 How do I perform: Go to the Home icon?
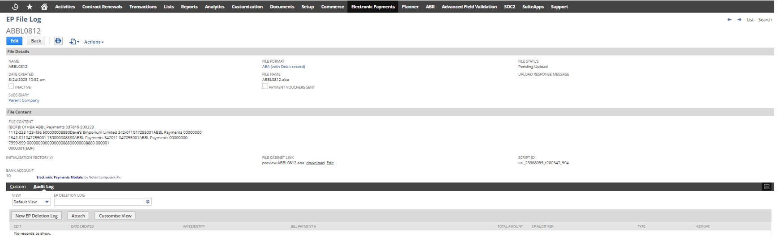(x=44, y=7)
